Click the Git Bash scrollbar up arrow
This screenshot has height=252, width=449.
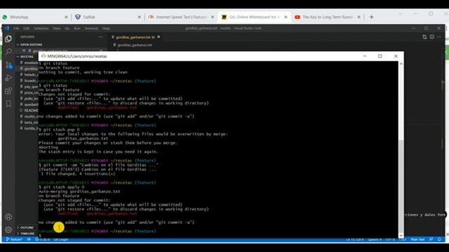tap(401, 64)
